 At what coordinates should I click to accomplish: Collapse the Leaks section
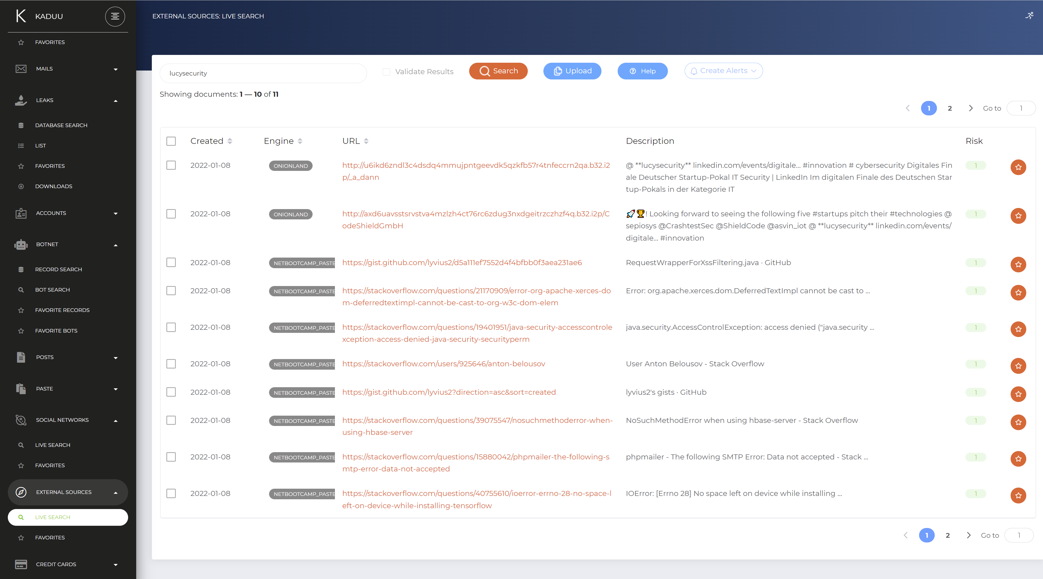(x=116, y=101)
